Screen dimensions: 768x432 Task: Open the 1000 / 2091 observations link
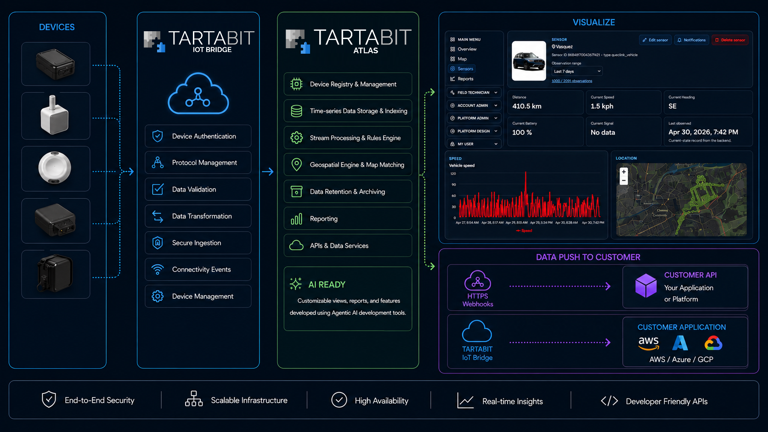tap(572, 81)
